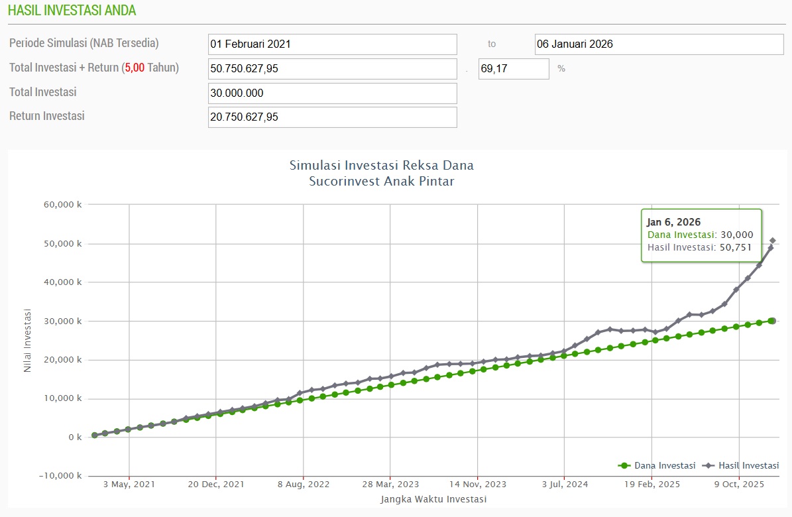
Task: Click the x-axis label 9 Oct, 2025
Action: tap(739, 484)
